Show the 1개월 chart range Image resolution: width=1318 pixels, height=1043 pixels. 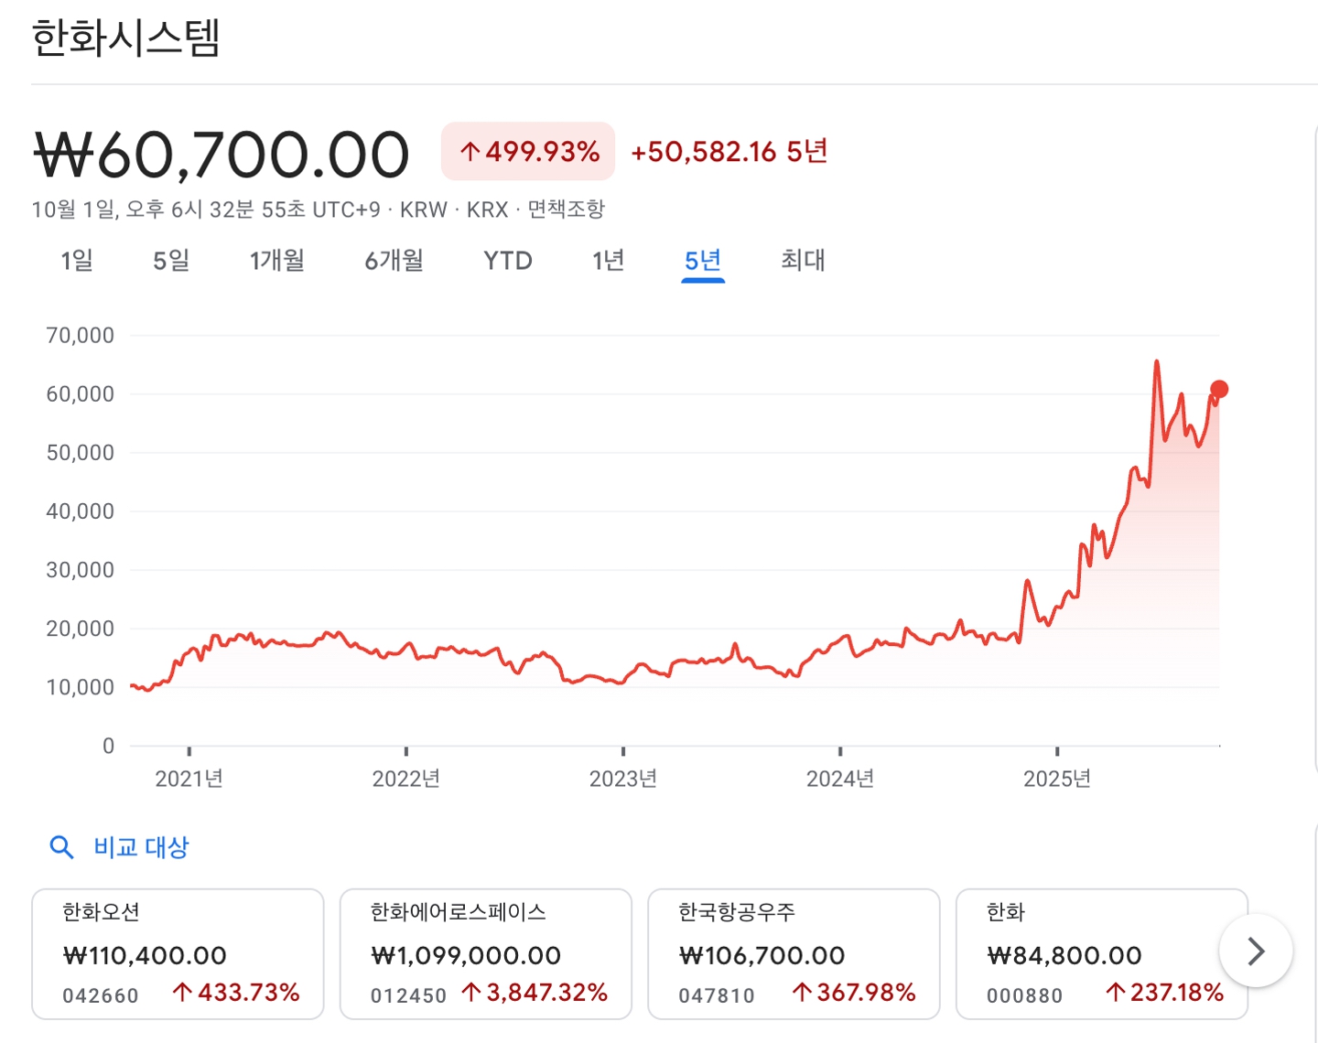pyautogui.click(x=277, y=261)
